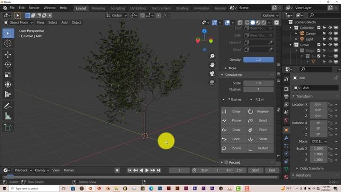Activate the Rotate tool
341x192 pixels.
8,65
